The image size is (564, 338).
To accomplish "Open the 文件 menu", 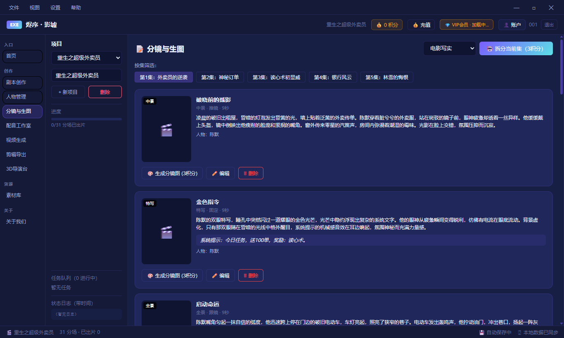I will click(x=14, y=8).
